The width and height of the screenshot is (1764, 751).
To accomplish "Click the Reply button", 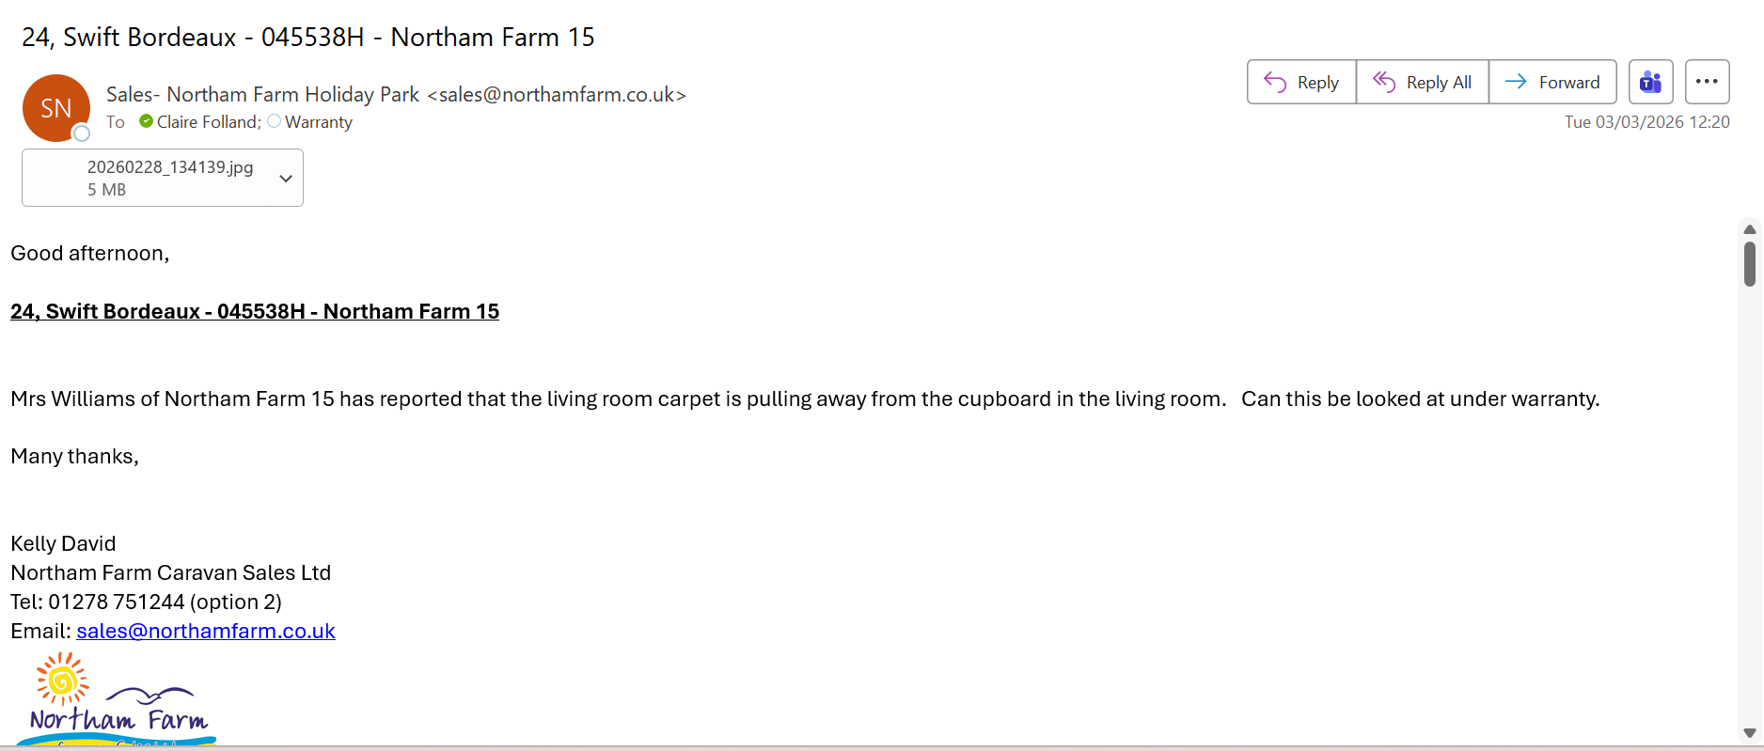I will (1301, 83).
